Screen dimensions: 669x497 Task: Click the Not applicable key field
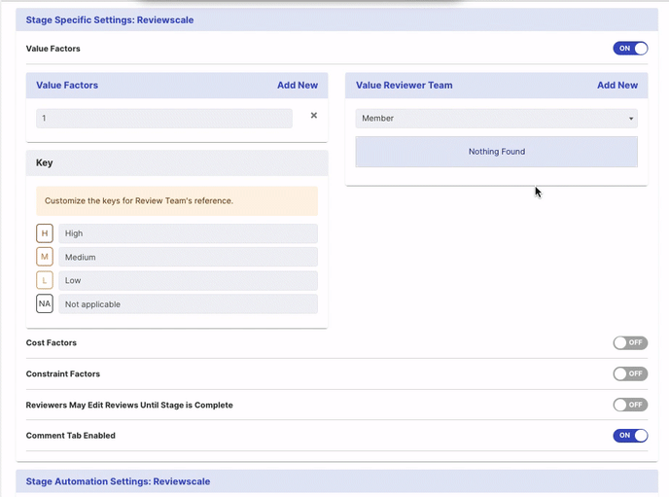[188, 304]
